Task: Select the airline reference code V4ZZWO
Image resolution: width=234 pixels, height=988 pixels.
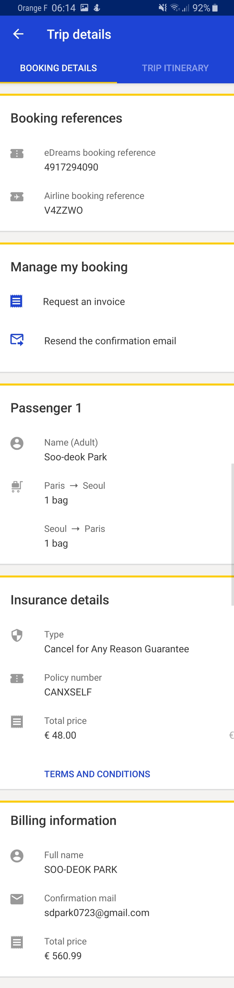Action: (x=64, y=210)
